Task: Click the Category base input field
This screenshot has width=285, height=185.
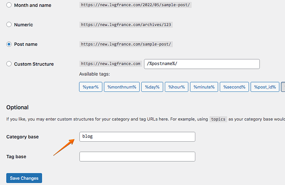Action: (x=137, y=137)
